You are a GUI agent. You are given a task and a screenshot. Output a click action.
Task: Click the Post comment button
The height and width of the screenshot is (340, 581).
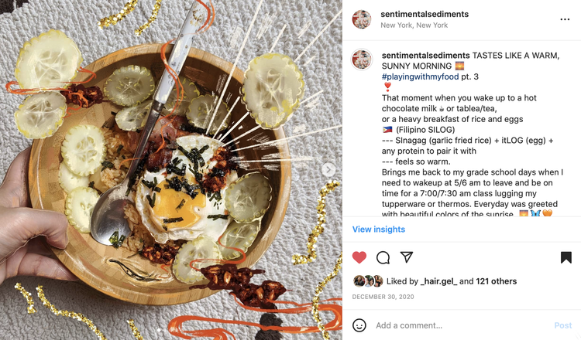(563, 325)
